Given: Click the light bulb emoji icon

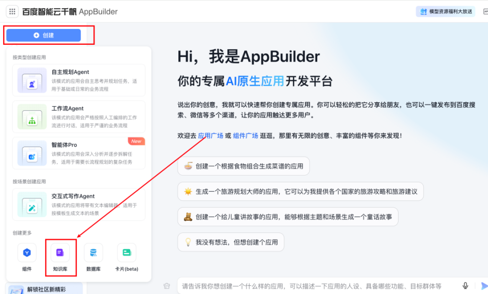Looking at the screenshot, I should pyautogui.click(x=188, y=242).
